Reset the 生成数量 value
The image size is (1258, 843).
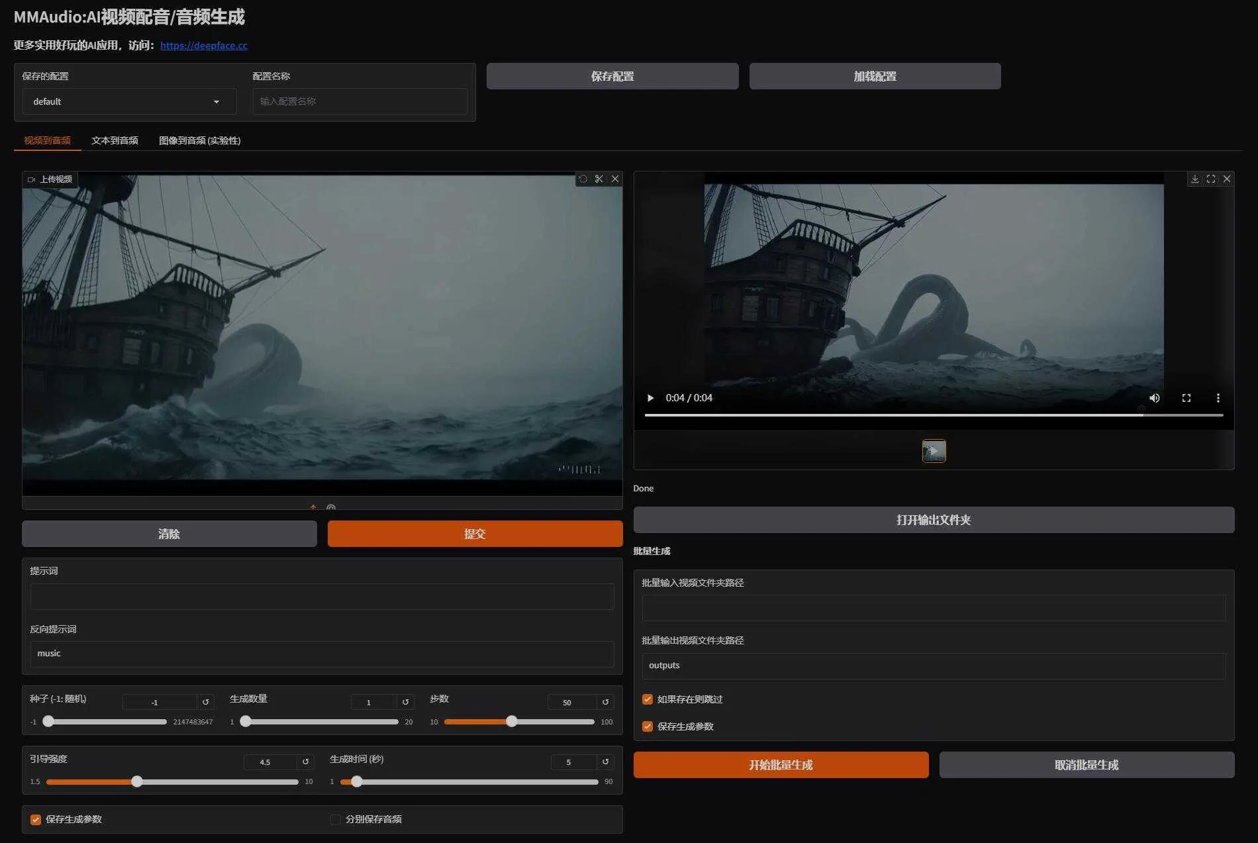(x=405, y=702)
